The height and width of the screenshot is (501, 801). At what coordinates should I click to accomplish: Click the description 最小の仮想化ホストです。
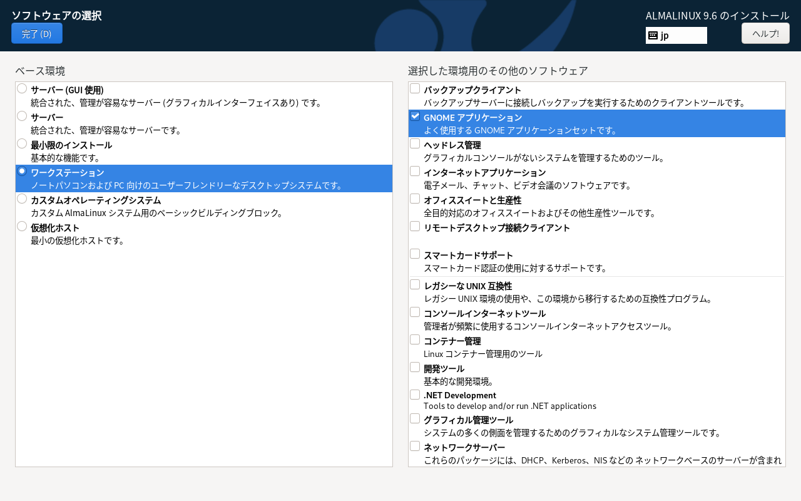(x=78, y=240)
